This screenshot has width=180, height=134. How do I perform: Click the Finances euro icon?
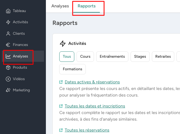8,45
